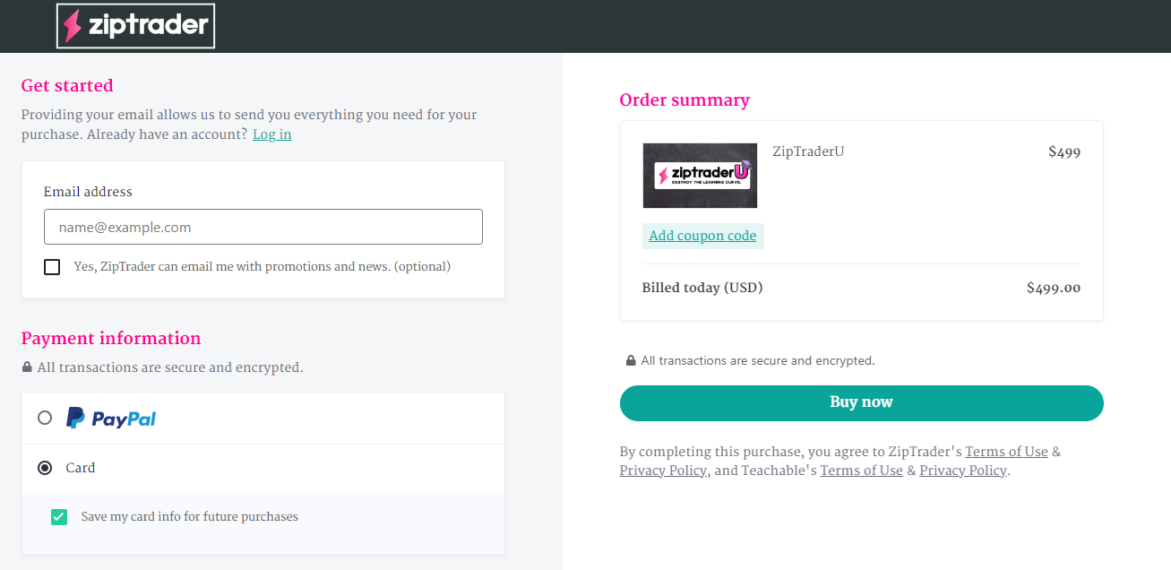Select the PayPal radio button

(x=45, y=418)
